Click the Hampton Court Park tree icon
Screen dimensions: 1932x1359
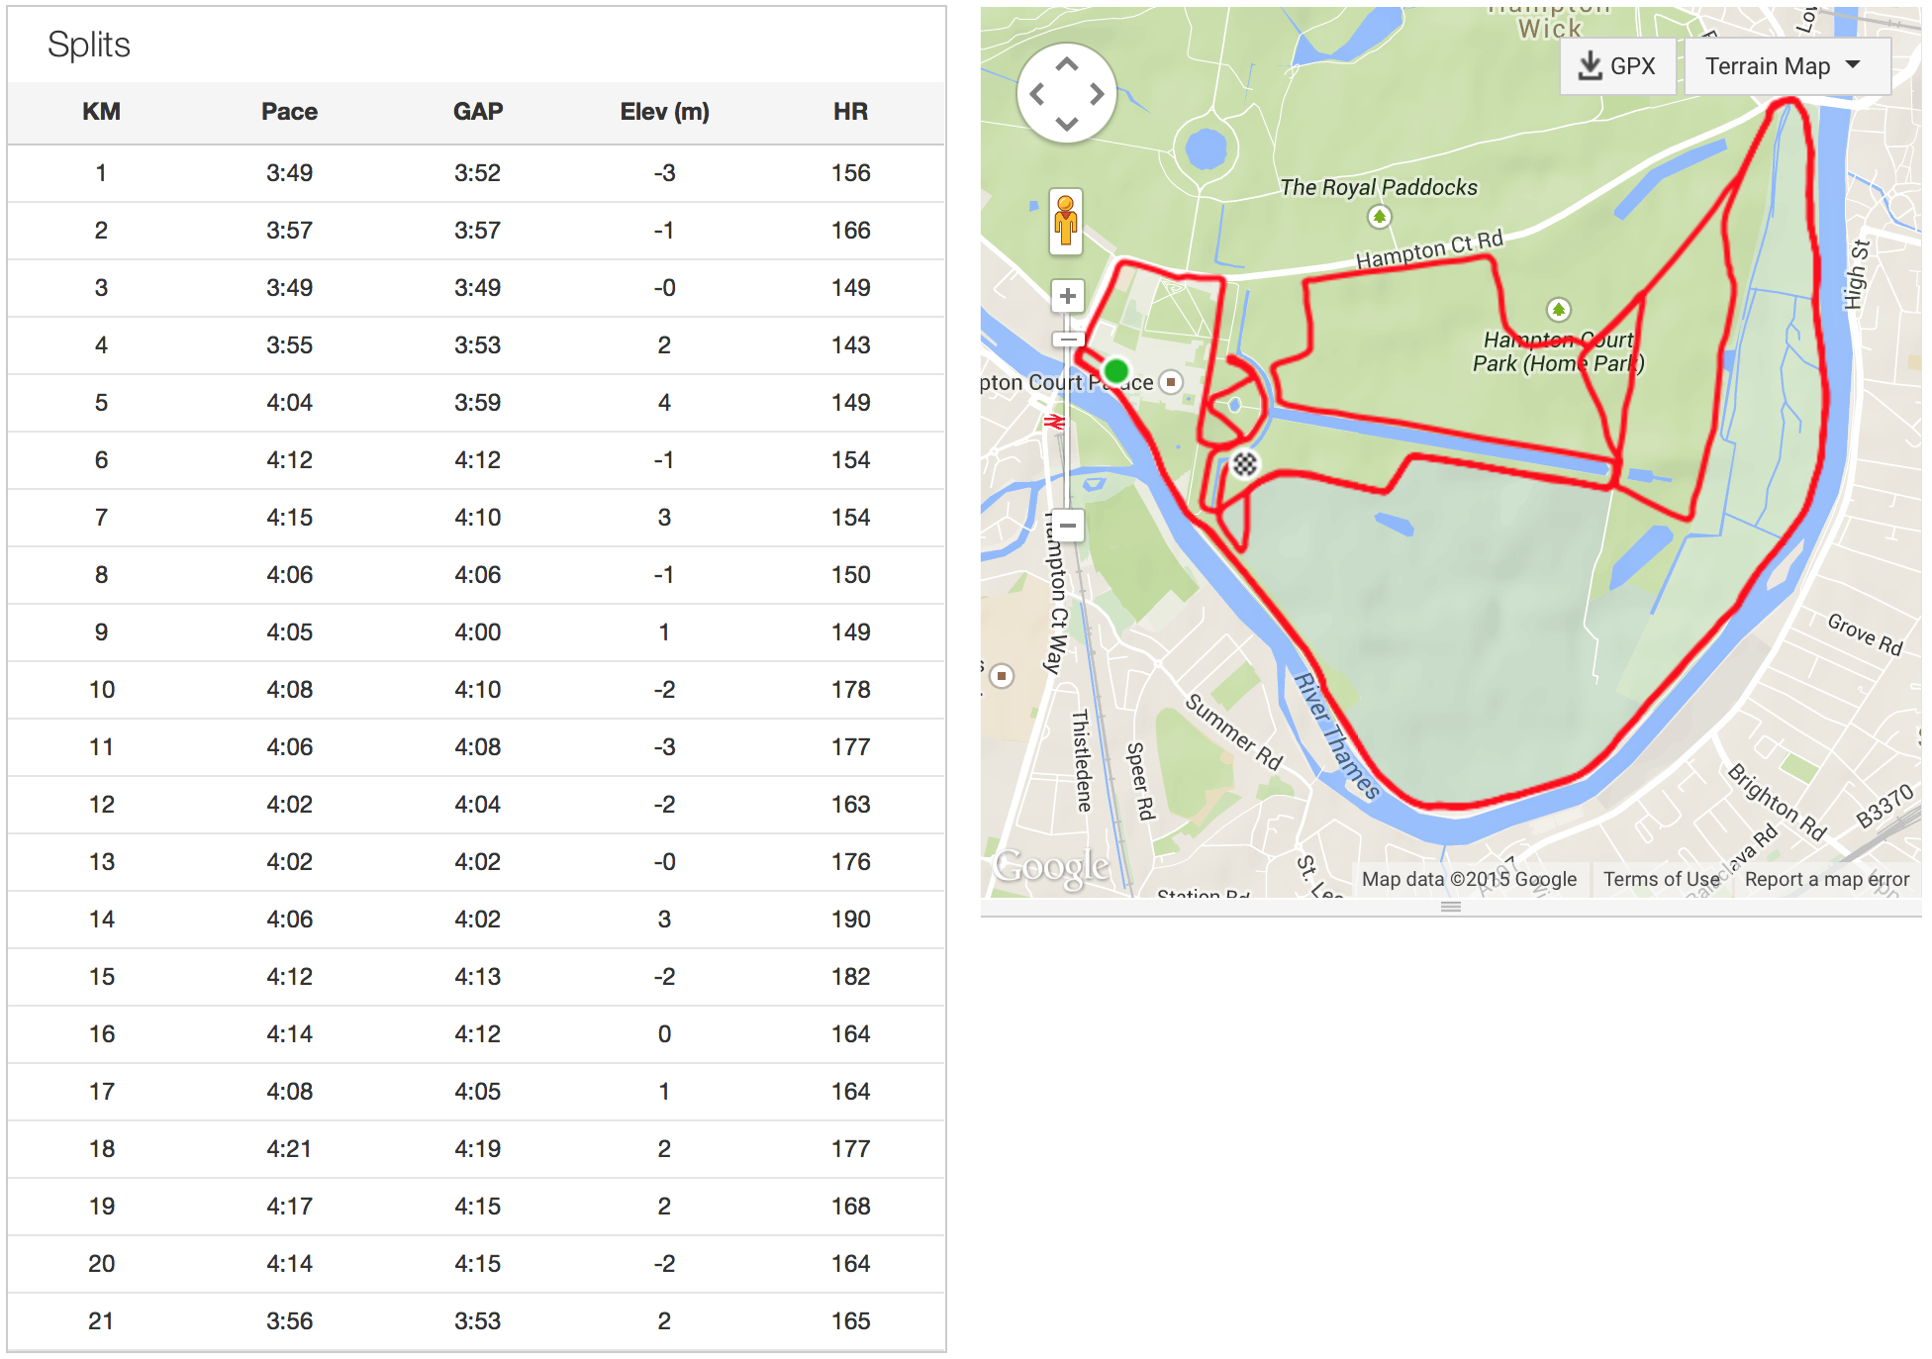pyautogui.click(x=1559, y=310)
